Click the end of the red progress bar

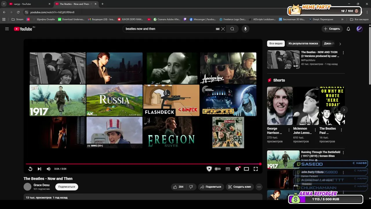click(x=260, y=164)
